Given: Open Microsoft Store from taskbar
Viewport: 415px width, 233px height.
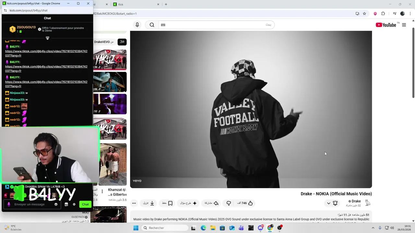Looking at the screenshot, I should coord(222,228).
